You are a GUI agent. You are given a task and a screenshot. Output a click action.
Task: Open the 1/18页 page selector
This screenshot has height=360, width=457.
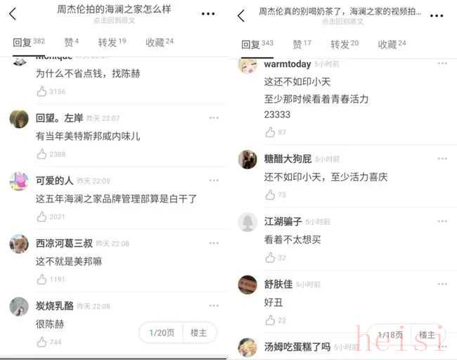(390, 335)
